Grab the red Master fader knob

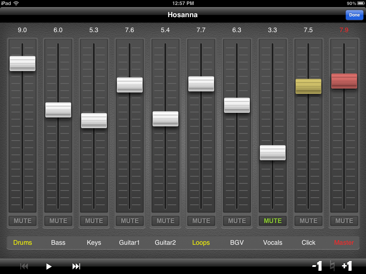click(x=344, y=81)
